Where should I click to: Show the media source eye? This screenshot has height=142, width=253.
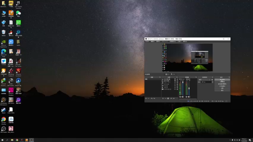click(175, 87)
